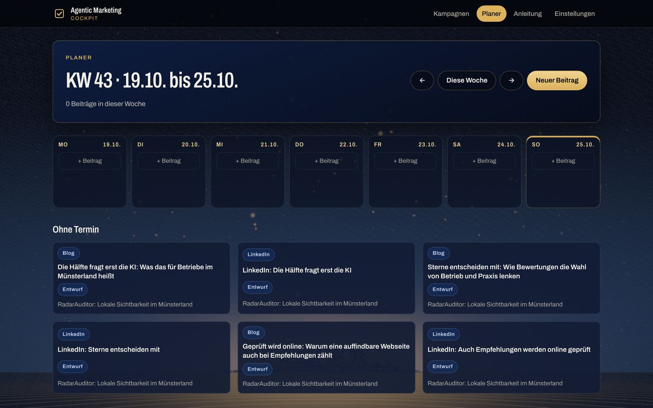Click the SO 25.10. day column header
The image size is (653, 408).
click(x=563, y=145)
